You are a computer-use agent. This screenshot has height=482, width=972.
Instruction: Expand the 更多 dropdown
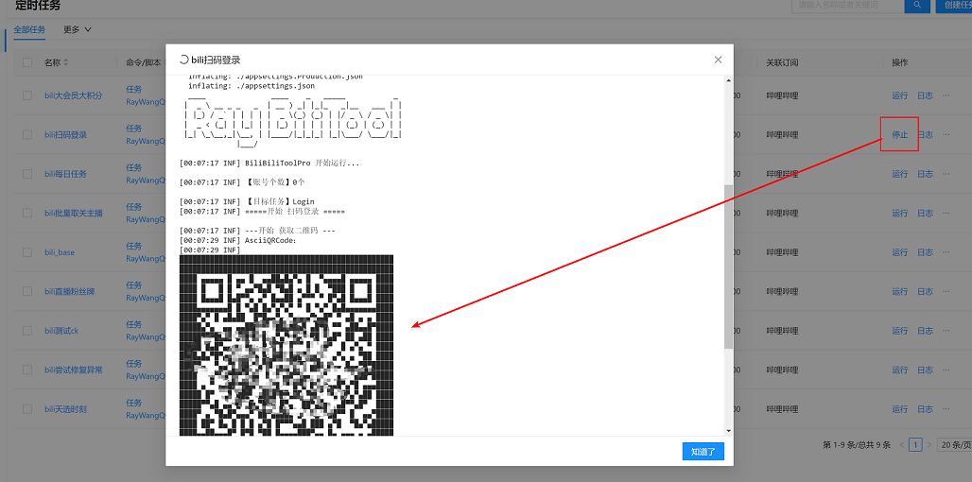(78, 29)
